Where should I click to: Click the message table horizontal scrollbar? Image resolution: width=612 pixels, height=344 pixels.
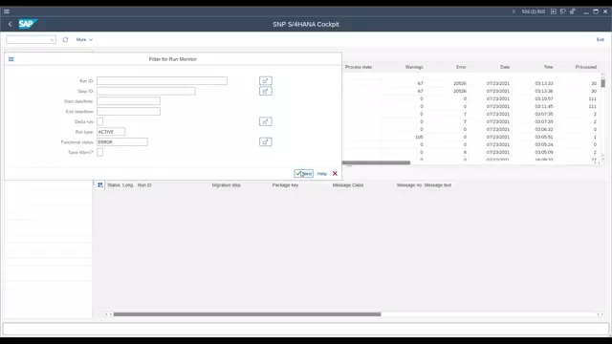click(x=247, y=314)
